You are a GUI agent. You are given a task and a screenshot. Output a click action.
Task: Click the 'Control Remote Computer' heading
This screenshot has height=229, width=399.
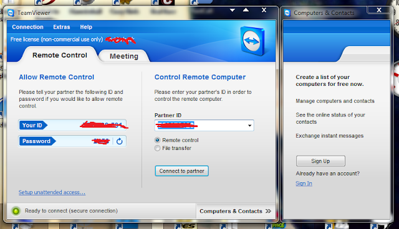click(200, 77)
